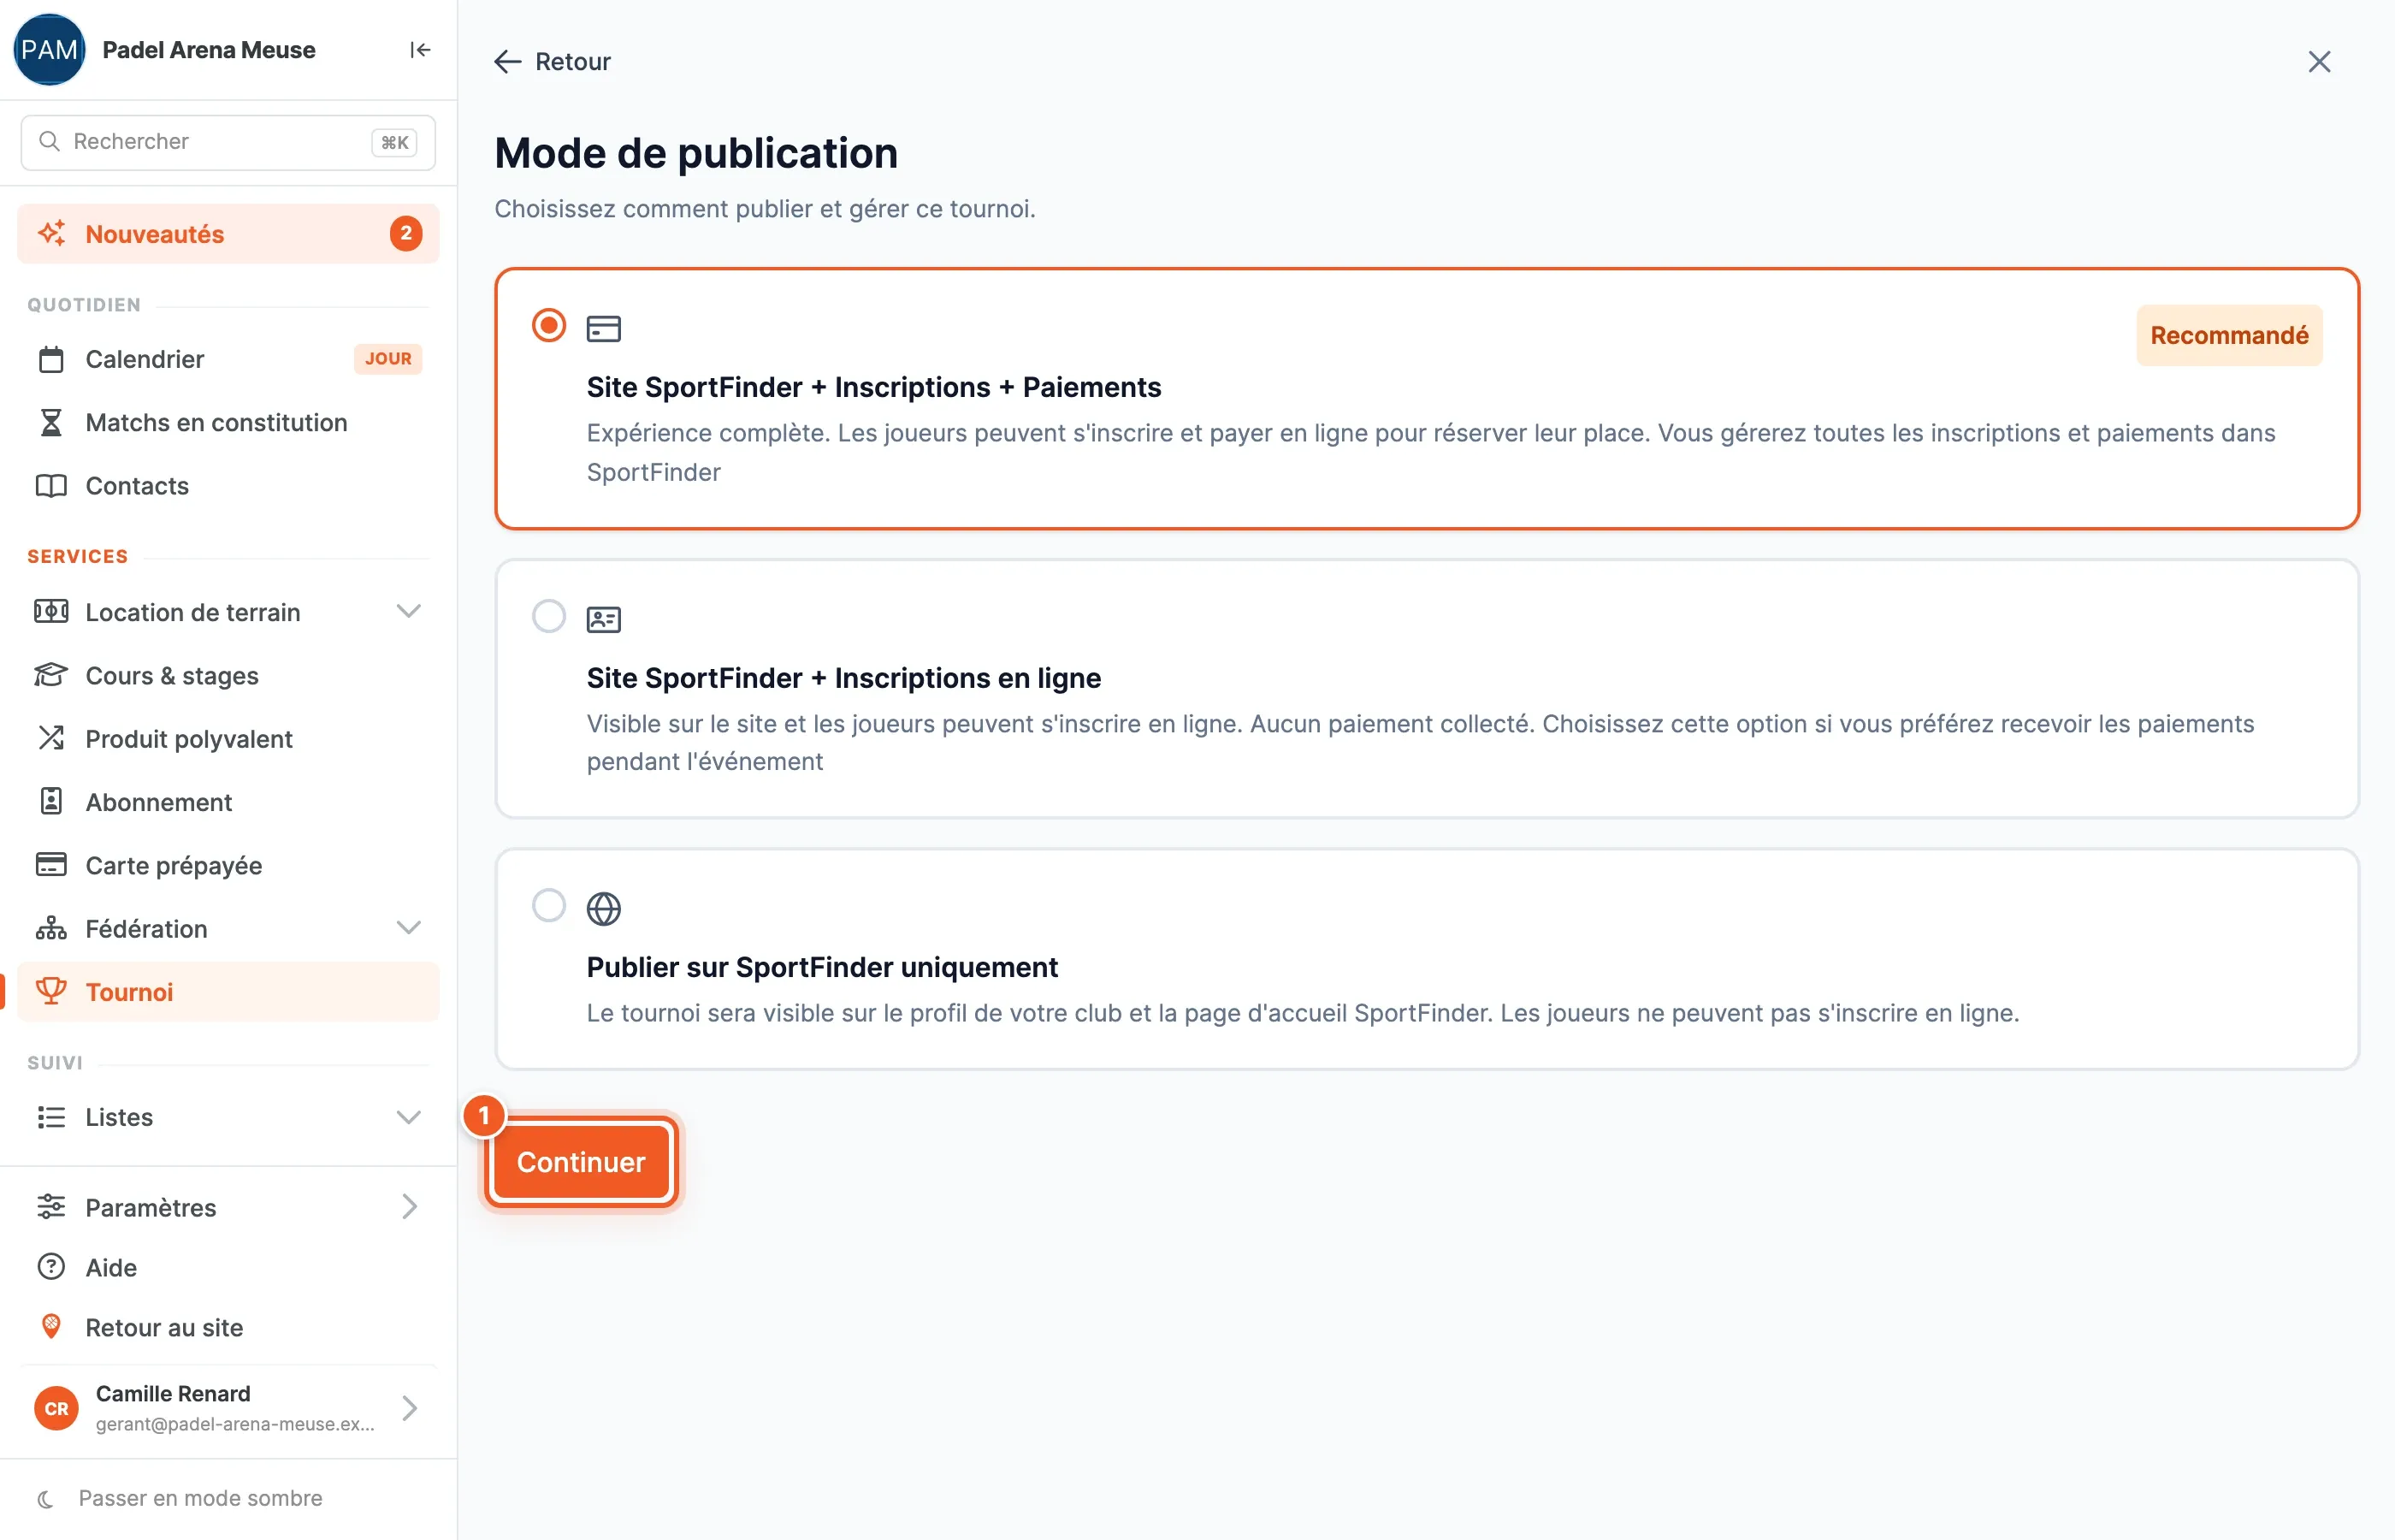Focus the Rechercher search field
The height and width of the screenshot is (1540, 2395).
click(228, 142)
